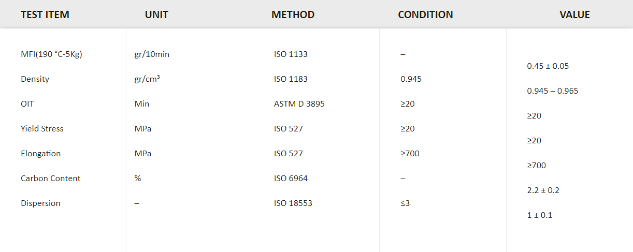Click the ISO 1133 method cell
Screen dimensions: 633x252
(x=291, y=54)
